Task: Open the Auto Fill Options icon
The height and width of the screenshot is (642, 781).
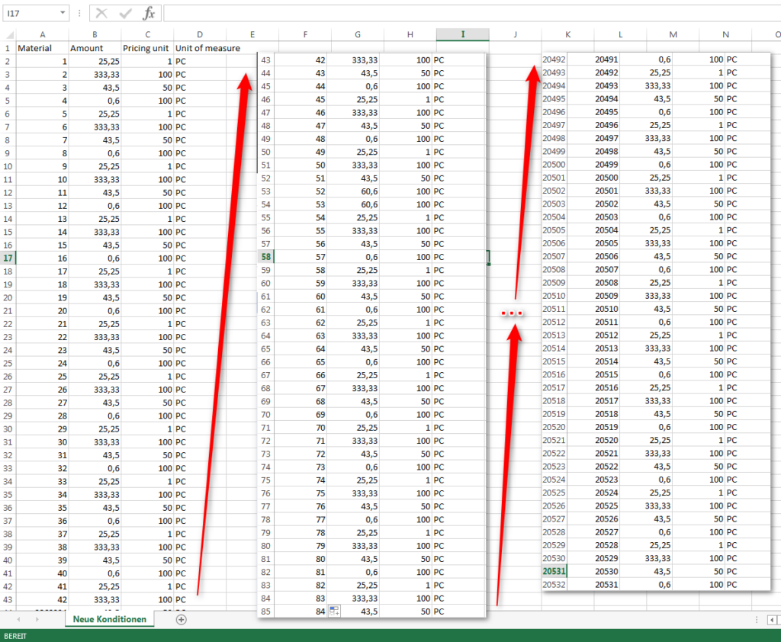Action: (334, 612)
